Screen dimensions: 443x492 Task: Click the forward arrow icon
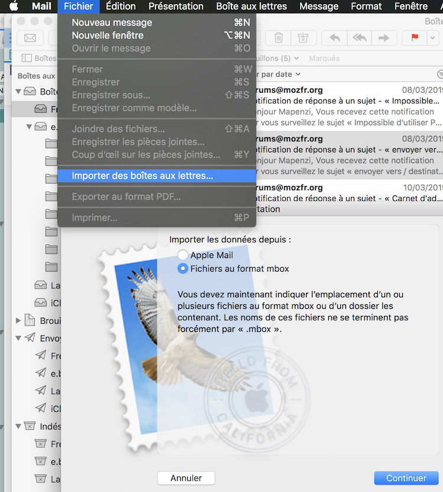tap(384, 38)
